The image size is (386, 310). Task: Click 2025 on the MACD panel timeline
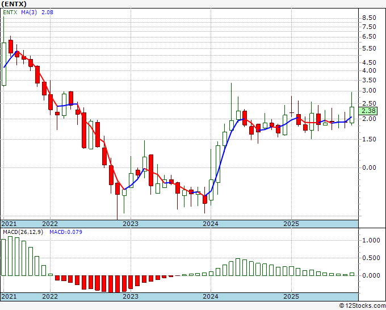point(291,297)
